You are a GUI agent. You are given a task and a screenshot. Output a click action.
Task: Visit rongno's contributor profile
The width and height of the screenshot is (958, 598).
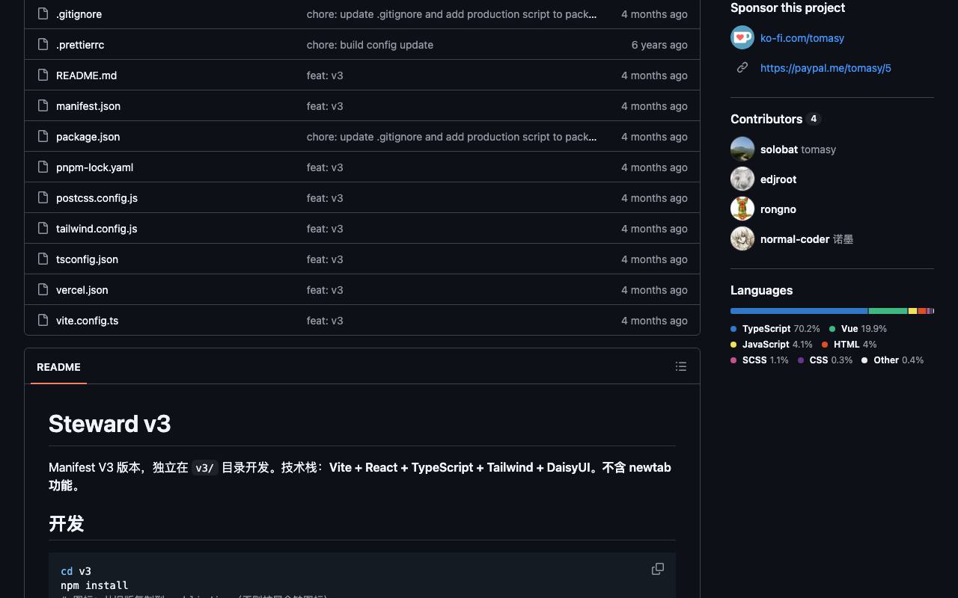click(x=778, y=209)
